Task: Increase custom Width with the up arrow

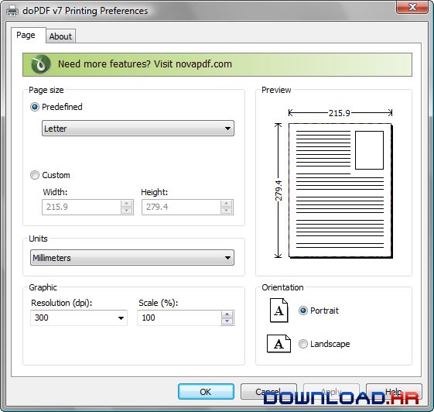Action: point(127,204)
